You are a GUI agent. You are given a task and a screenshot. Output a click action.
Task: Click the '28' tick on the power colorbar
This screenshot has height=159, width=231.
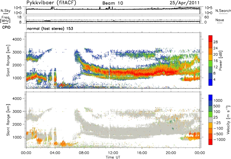pyautogui.click(x=215, y=42)
